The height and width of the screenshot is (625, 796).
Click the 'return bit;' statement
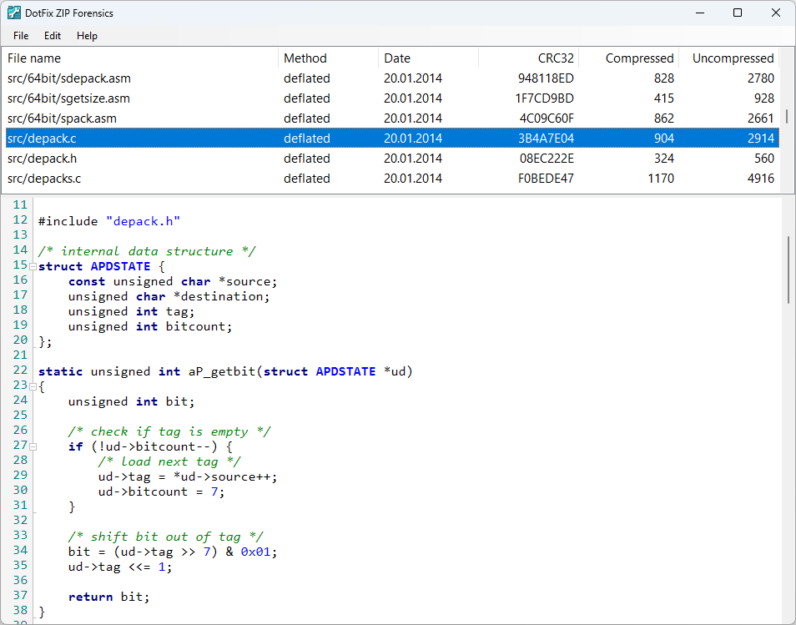109,597
